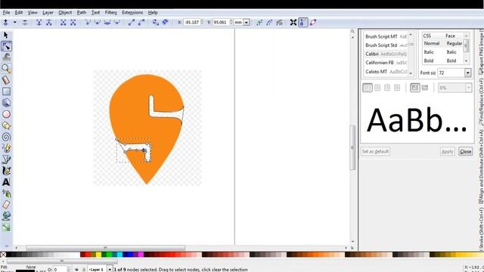Click the Close button in text panel

pos(466,151)
